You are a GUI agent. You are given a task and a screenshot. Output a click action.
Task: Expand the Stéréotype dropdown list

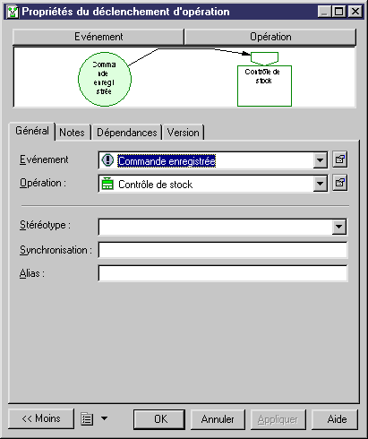(339, 227)
